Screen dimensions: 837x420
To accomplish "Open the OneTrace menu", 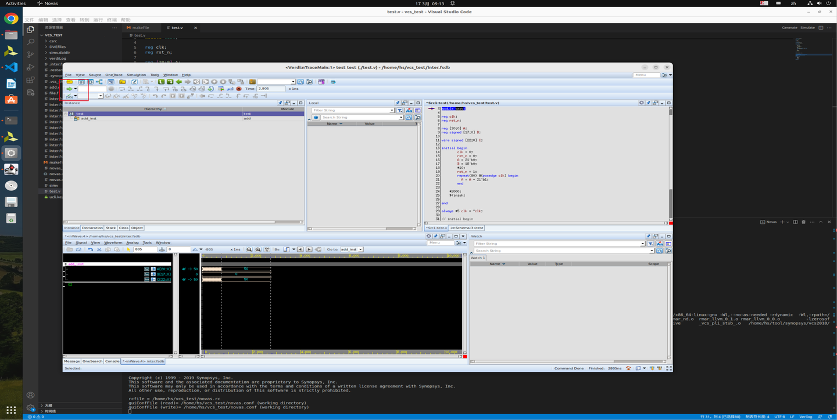I will [x=113, y=75].
